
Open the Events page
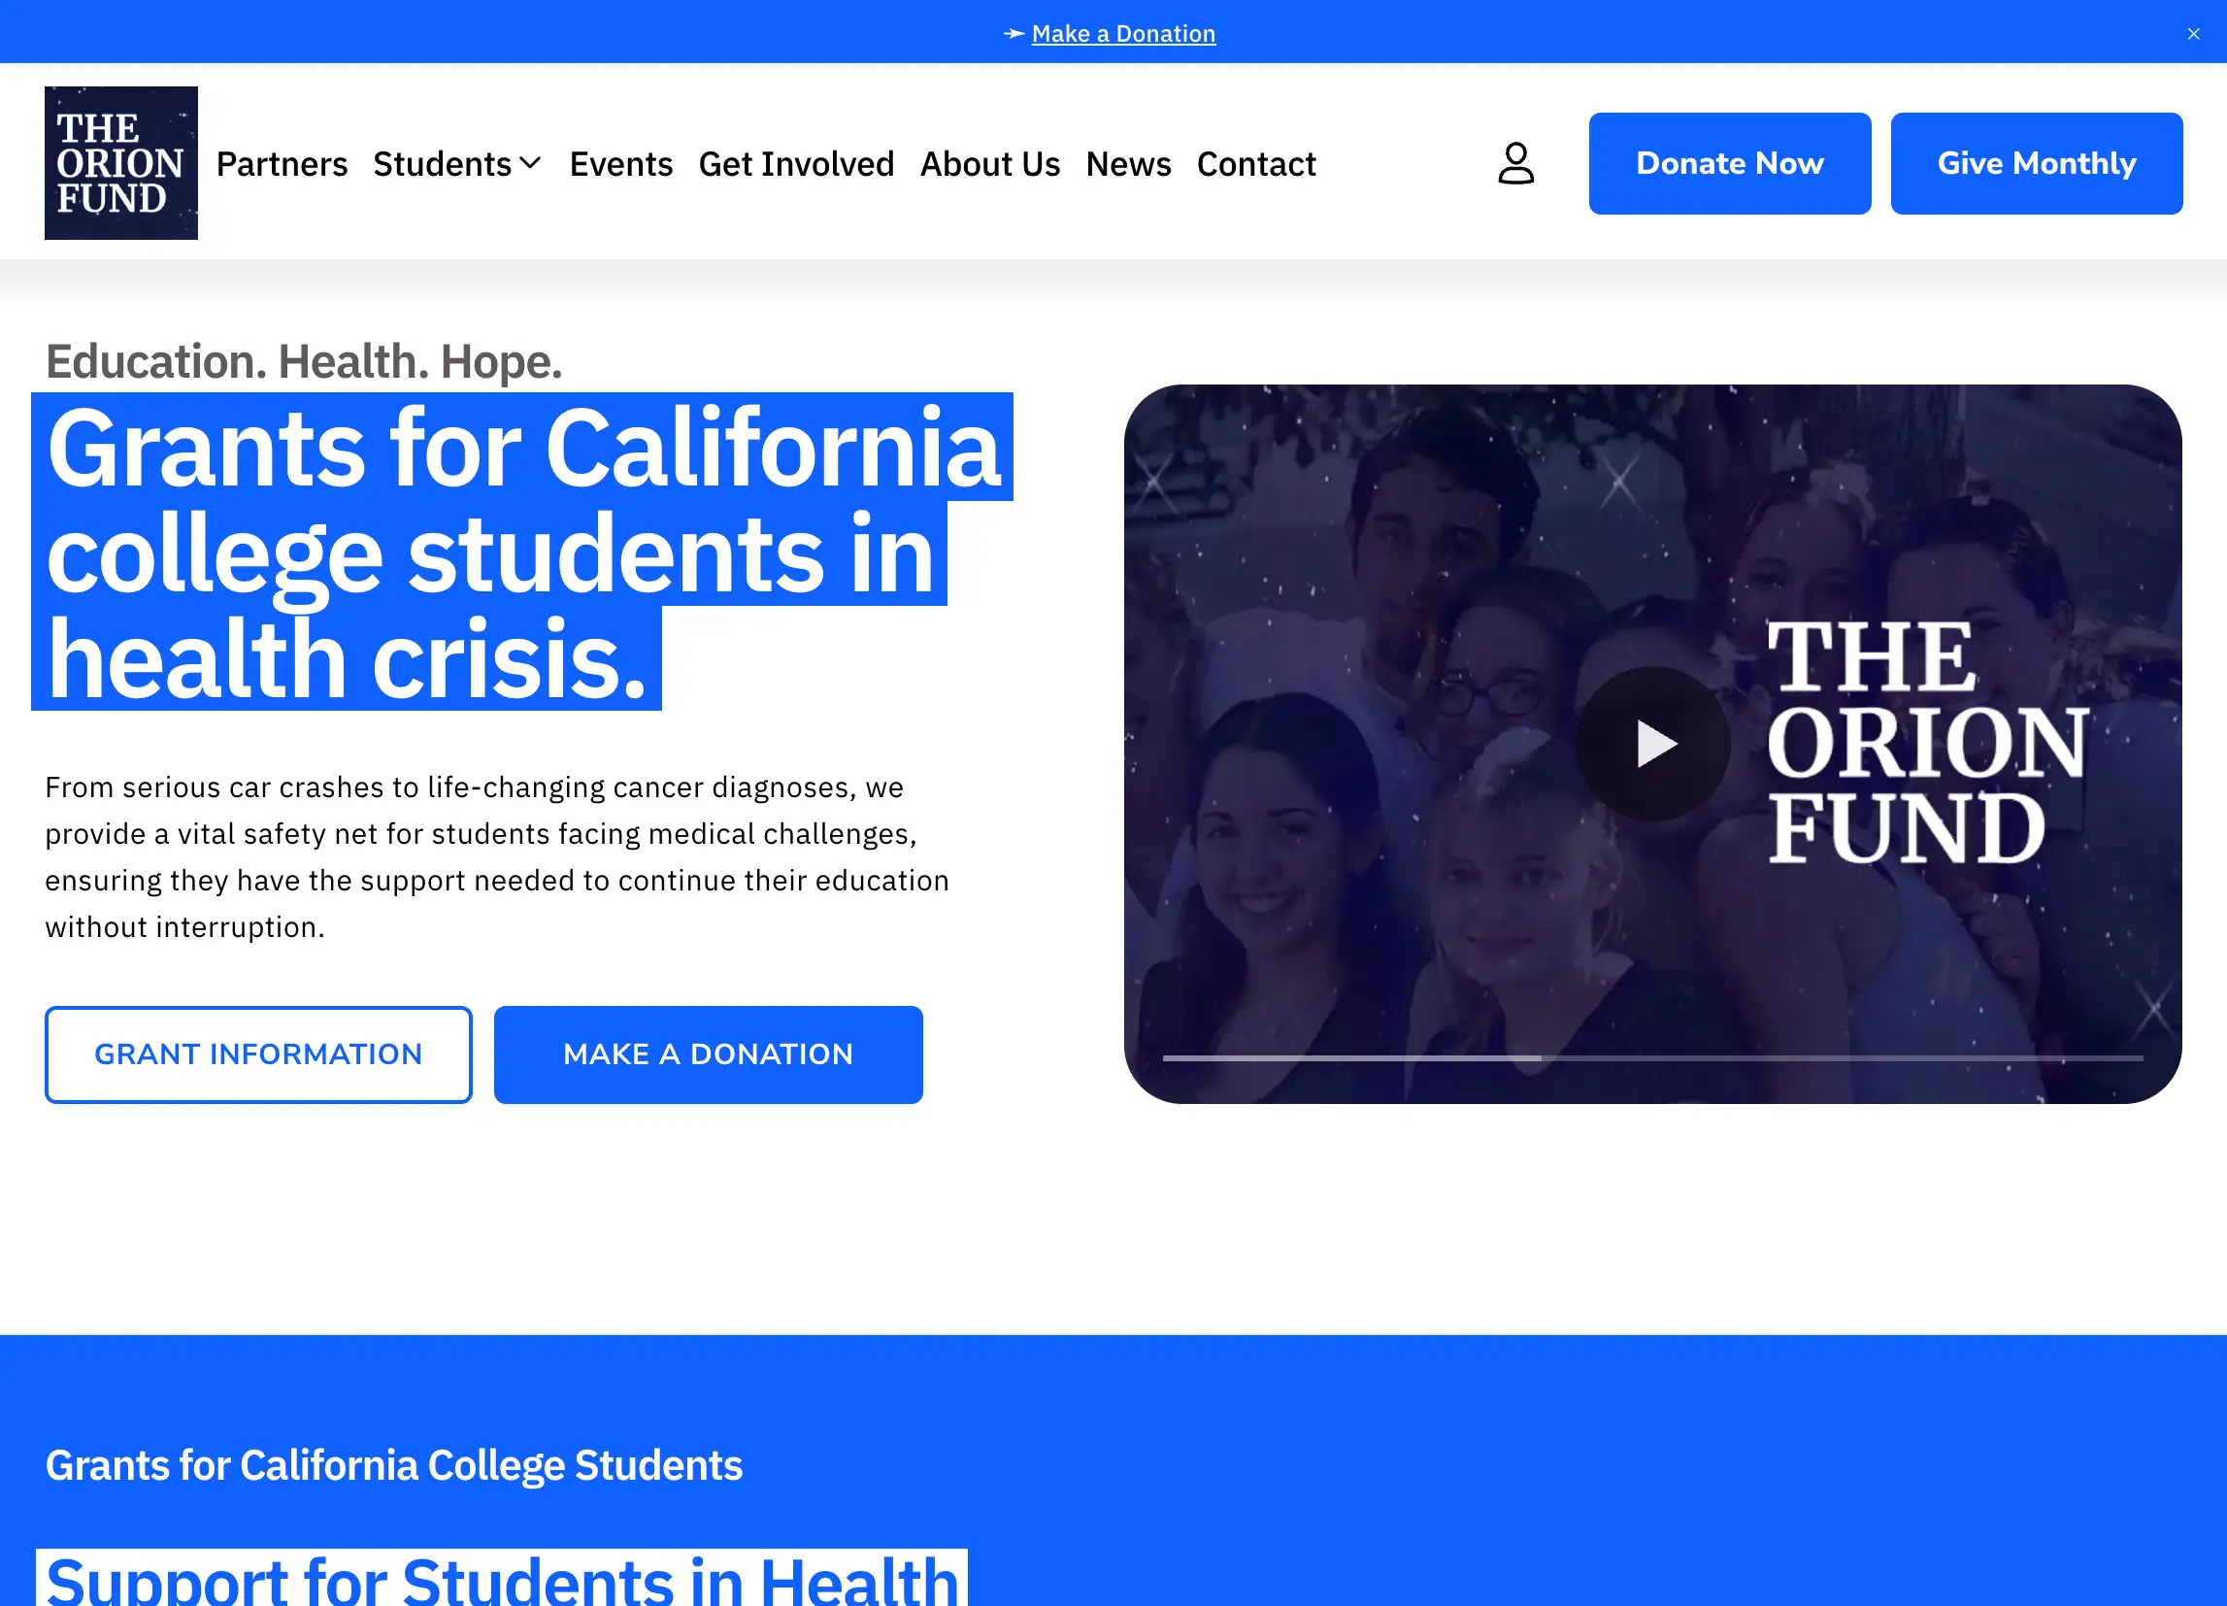click(x=620, y=164)
